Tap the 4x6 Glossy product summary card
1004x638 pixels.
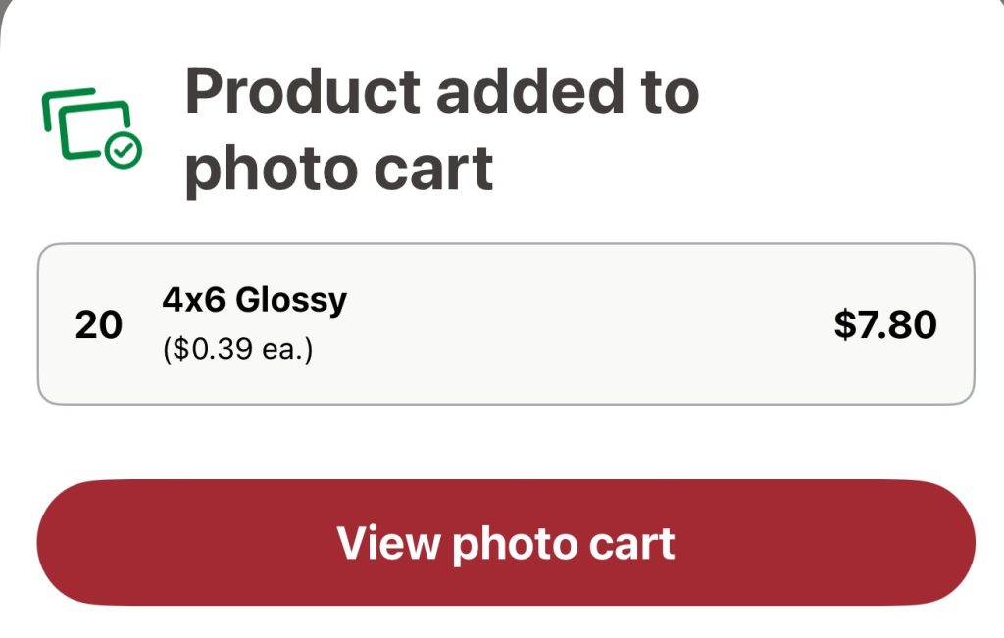506,323
